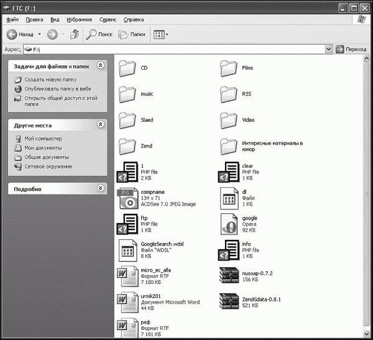The width and height of the screenshot is (373, 340).
Task: Click the file name 'GoogleSearch.wdsl'
Action: [162, 244]
